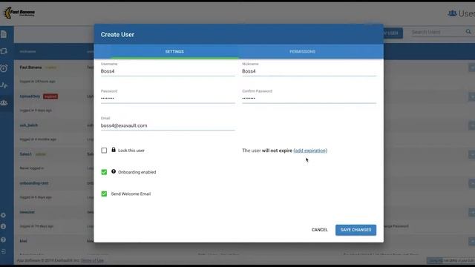Viewport: 475px width, 267px height.
Task: Uncheck the Send Welcome Email checkbox
Action: click(x=104, y=194)
